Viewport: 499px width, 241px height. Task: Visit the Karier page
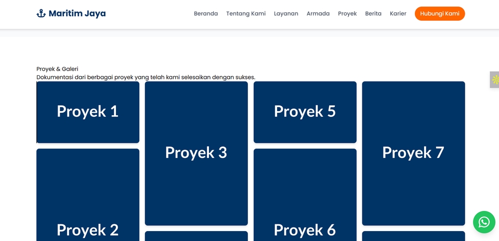coord(398,14)
